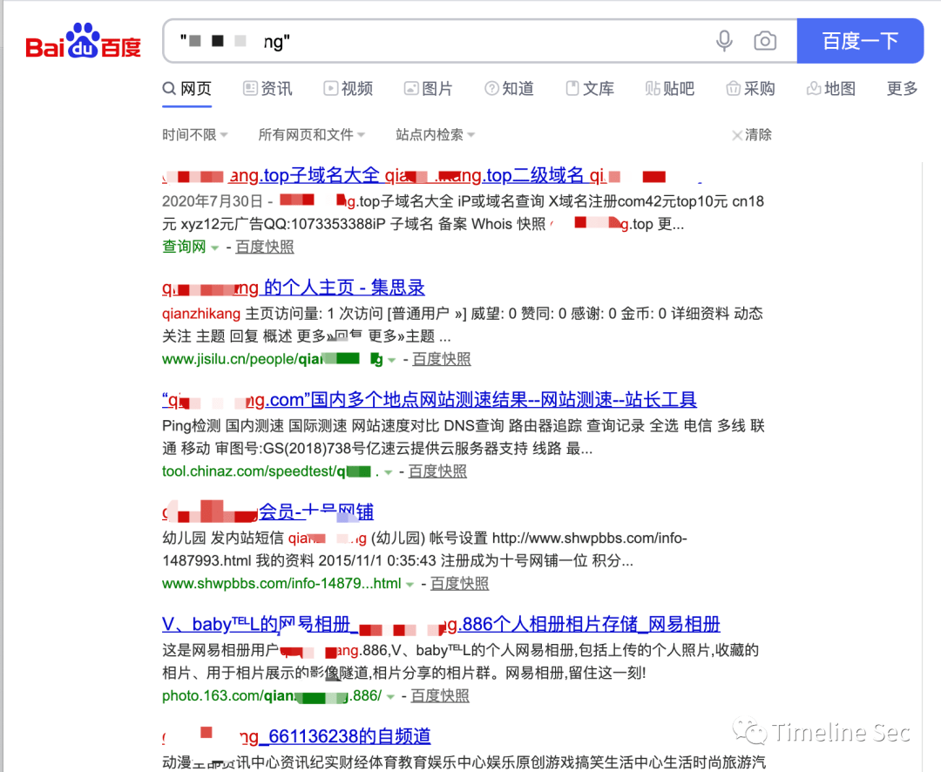The width and height of the screenshot is (941, 772).
Task: Clear the filters with 清除
Action: [752, 134]
